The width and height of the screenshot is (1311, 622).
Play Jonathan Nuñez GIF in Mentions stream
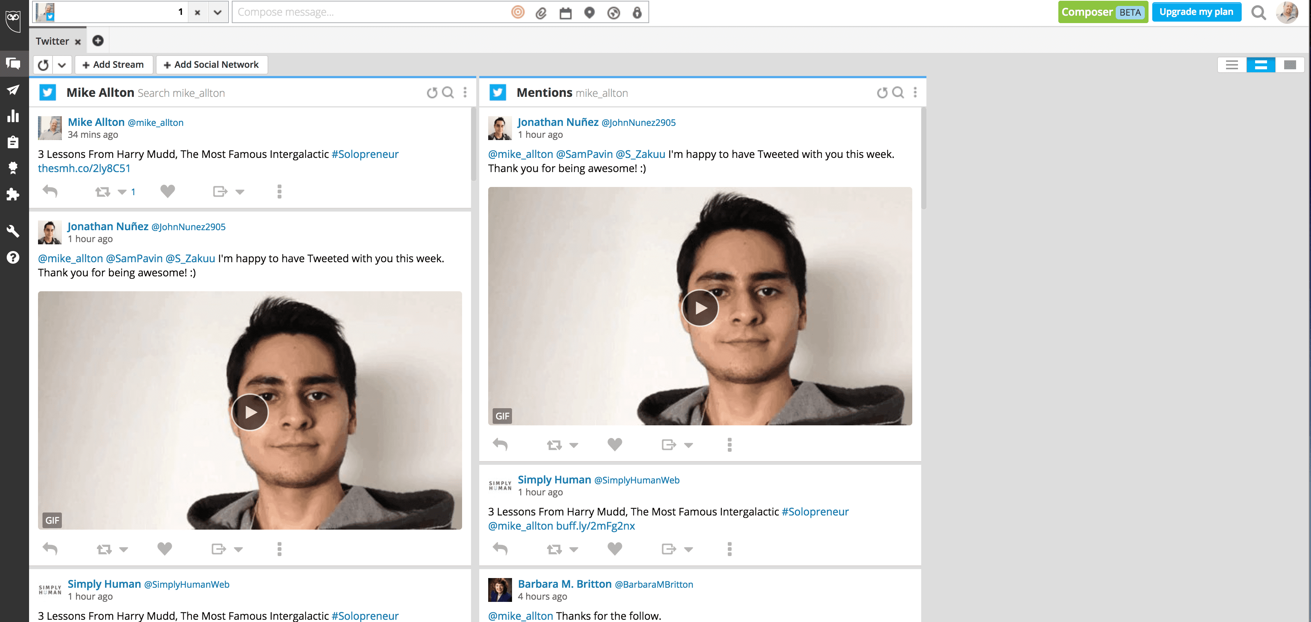(x=700, y=308)
